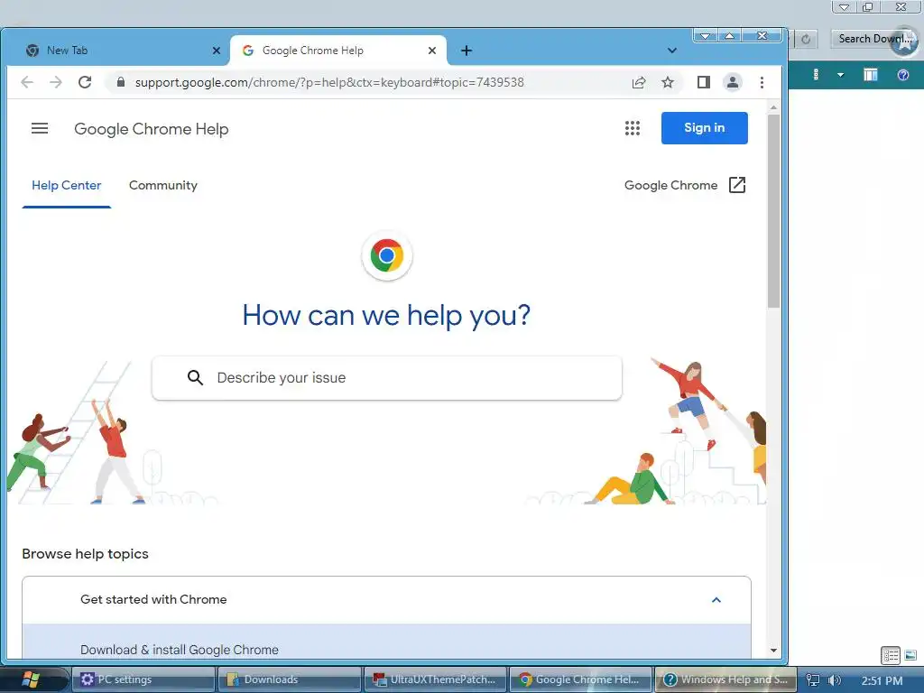
Task: Open view options icon in Downloads window
Action: click(816, 75)
